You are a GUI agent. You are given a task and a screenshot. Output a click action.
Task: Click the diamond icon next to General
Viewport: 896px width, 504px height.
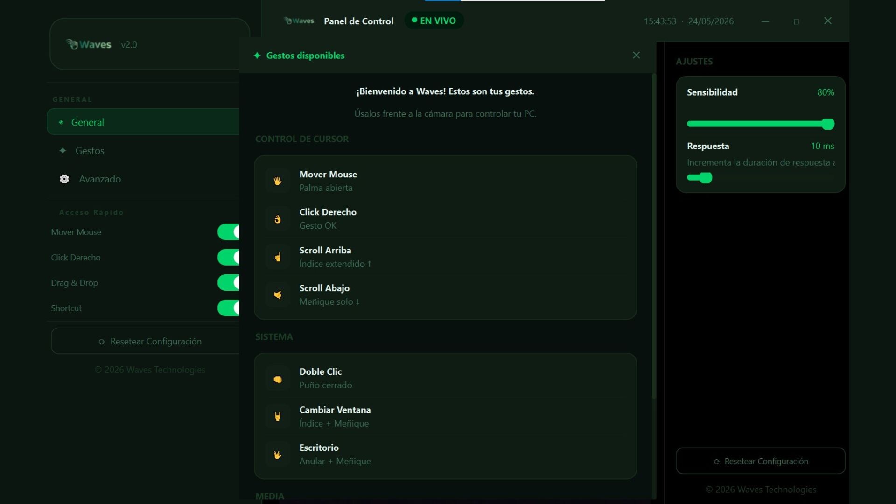tap(61, 122)
